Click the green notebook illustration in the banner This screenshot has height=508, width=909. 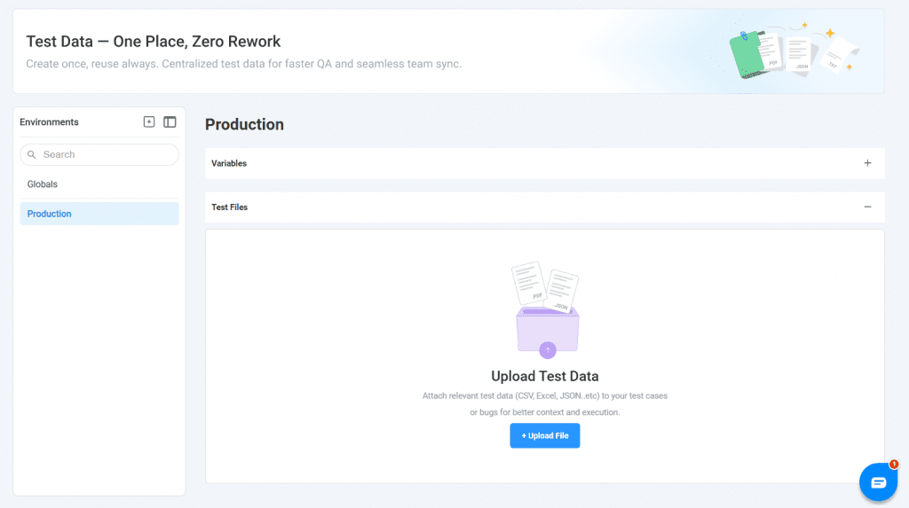pos(751,55)
